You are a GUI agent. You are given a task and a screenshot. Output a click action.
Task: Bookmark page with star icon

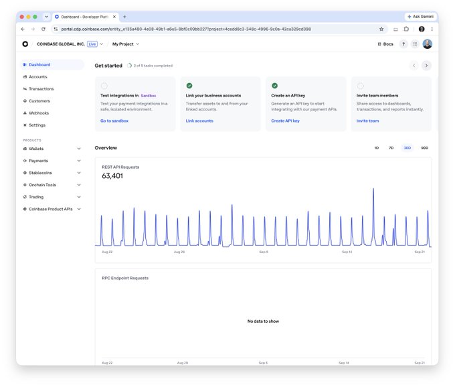tap(381, 29)
